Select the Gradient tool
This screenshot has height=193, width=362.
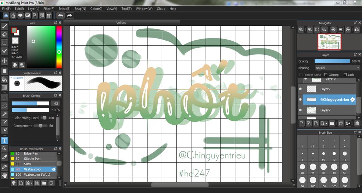pyautogui.click(x=4, y=88)
